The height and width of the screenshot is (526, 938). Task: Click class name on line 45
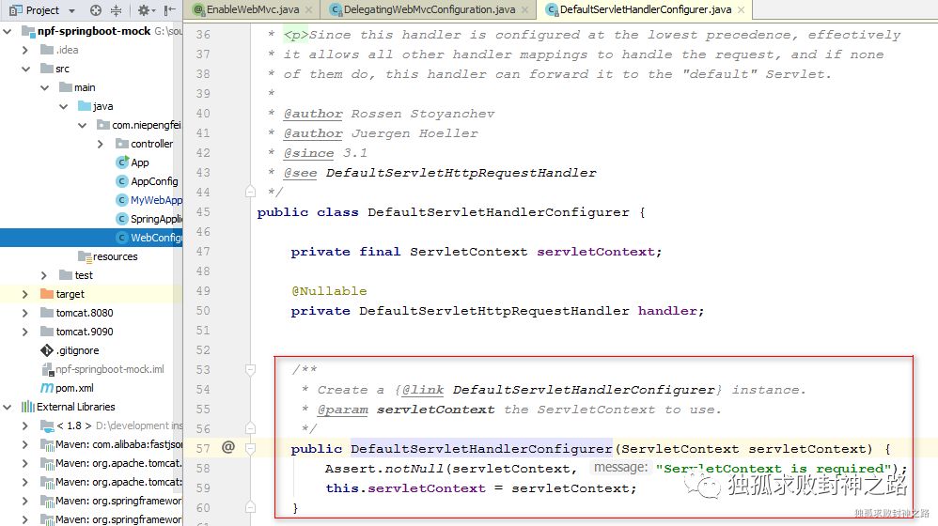click(498, 212)
